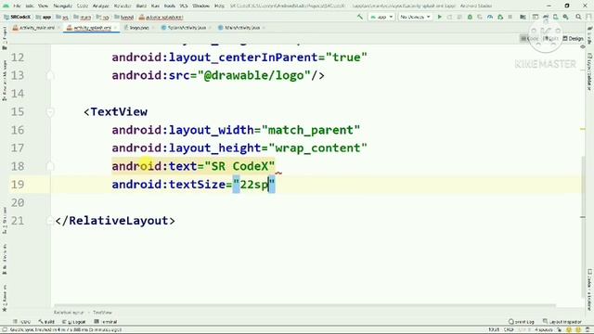Open the Project tool window sidebar tab
Viewport: 594px width, 334px height.
(x=5, y=38)
